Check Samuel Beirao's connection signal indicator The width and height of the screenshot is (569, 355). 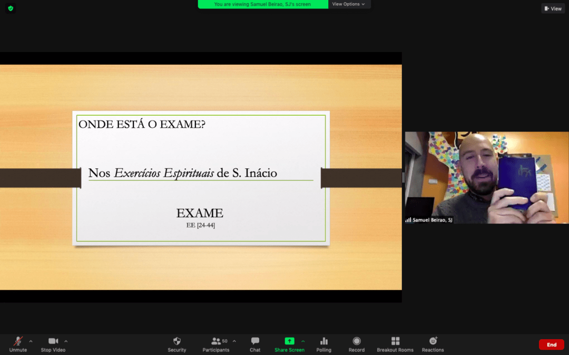tap(408, 220)
